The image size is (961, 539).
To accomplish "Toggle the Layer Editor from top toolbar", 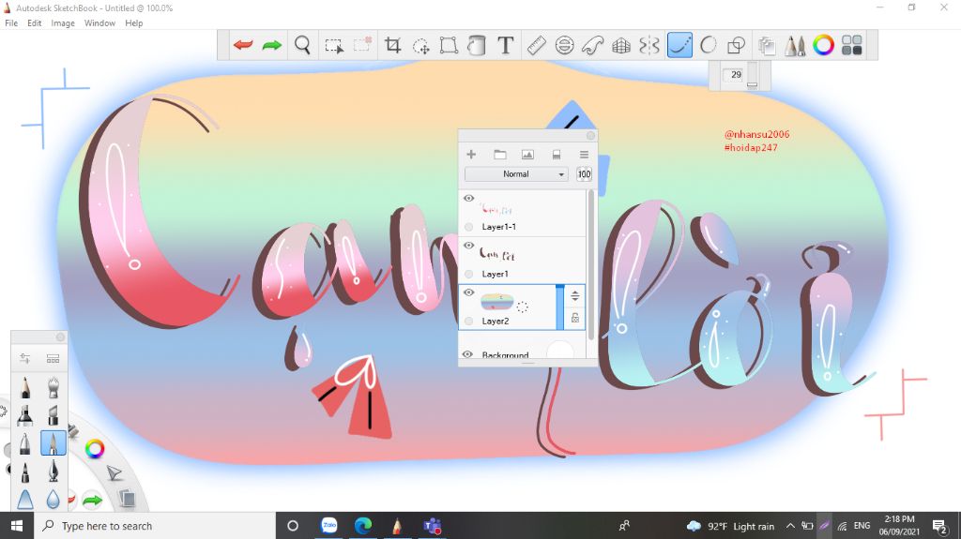I will point(766,45).
